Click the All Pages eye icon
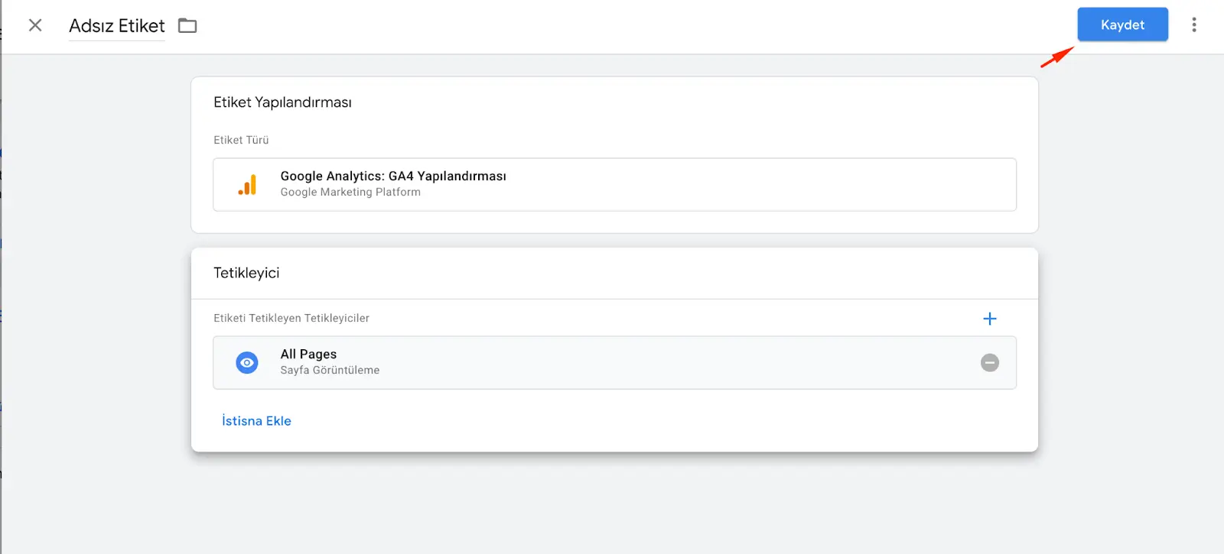Image resolution: width=1224 pixels, height=554 pixels. pos(247,362)
